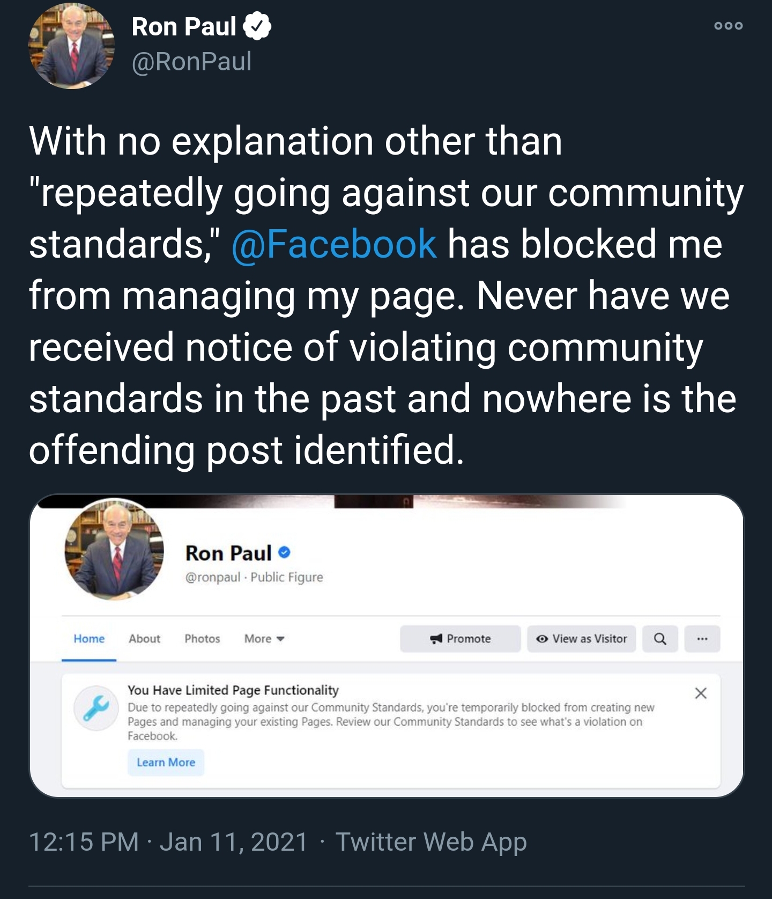Switch to the About tab
The image size is (772, 899).
coord(144,639)
